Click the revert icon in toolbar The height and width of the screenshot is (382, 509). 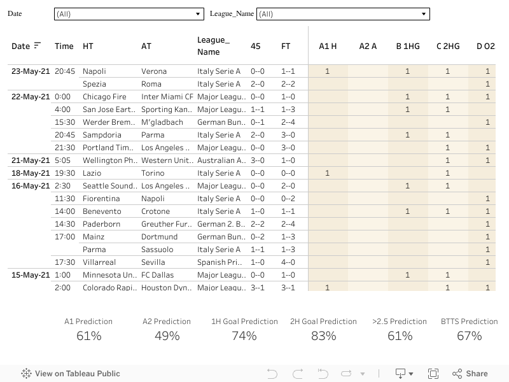(322, 374)
